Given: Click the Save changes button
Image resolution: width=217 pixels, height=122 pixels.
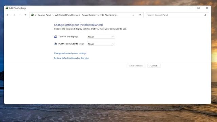Looking at the screenshot, I should (136, 66).
